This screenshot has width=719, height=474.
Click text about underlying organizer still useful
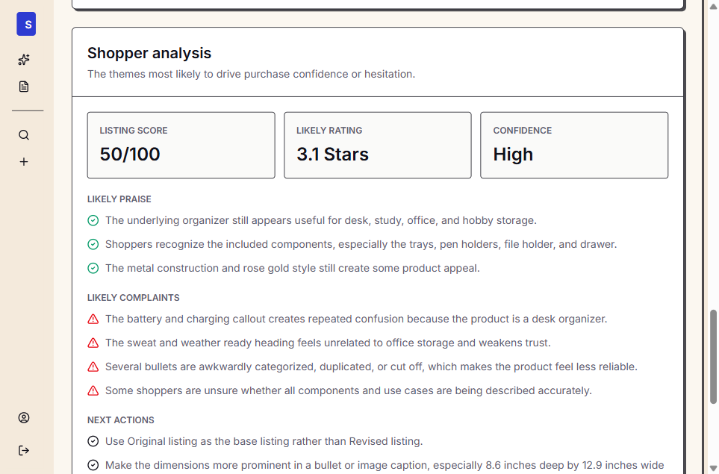[x=321, y=220]
